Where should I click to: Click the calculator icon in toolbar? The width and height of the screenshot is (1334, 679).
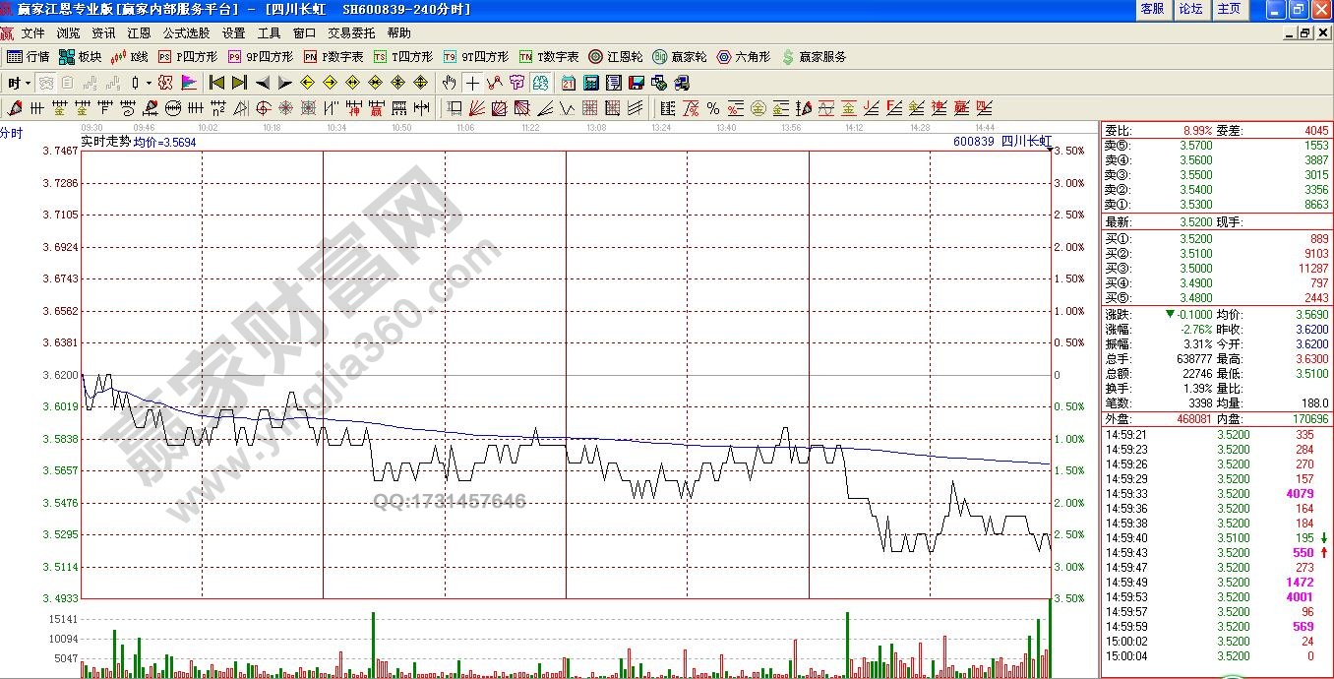(x=592, y=83)
